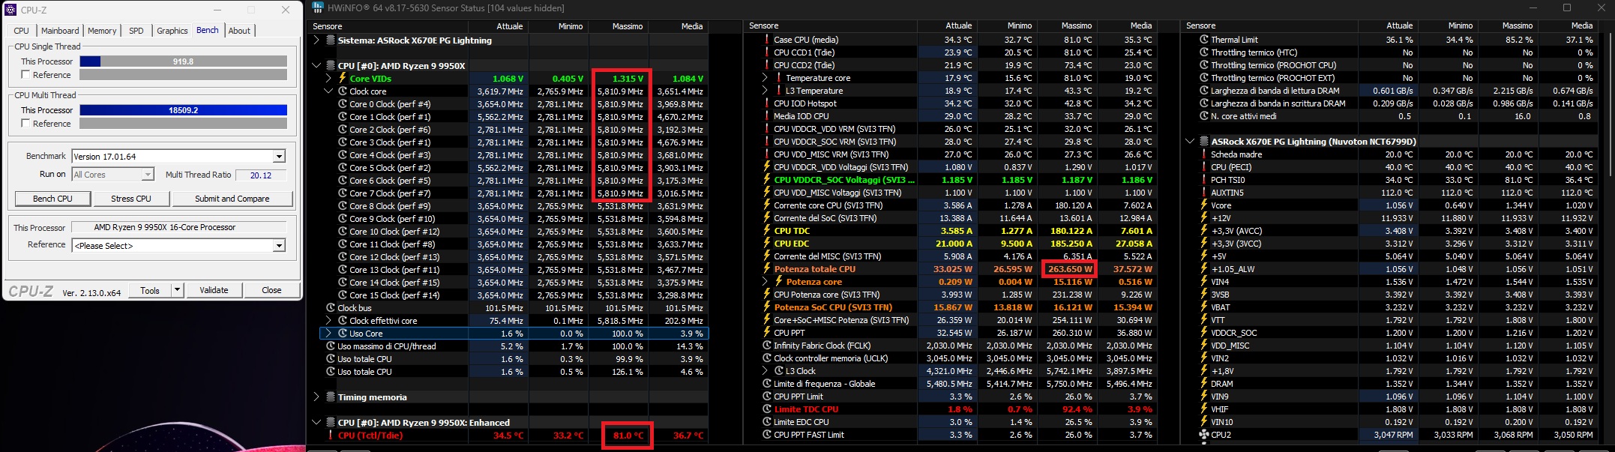Click the thermometer icon beside Scheda madre
The image size is (1615, 452).
coord(1204,154)
